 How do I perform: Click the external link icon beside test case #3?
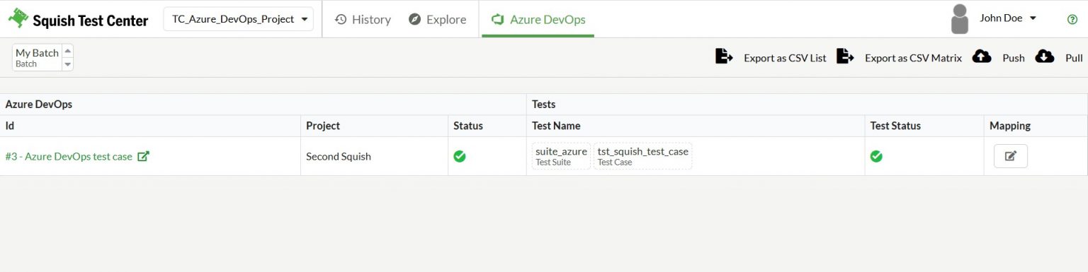click(x=143, y=156)
